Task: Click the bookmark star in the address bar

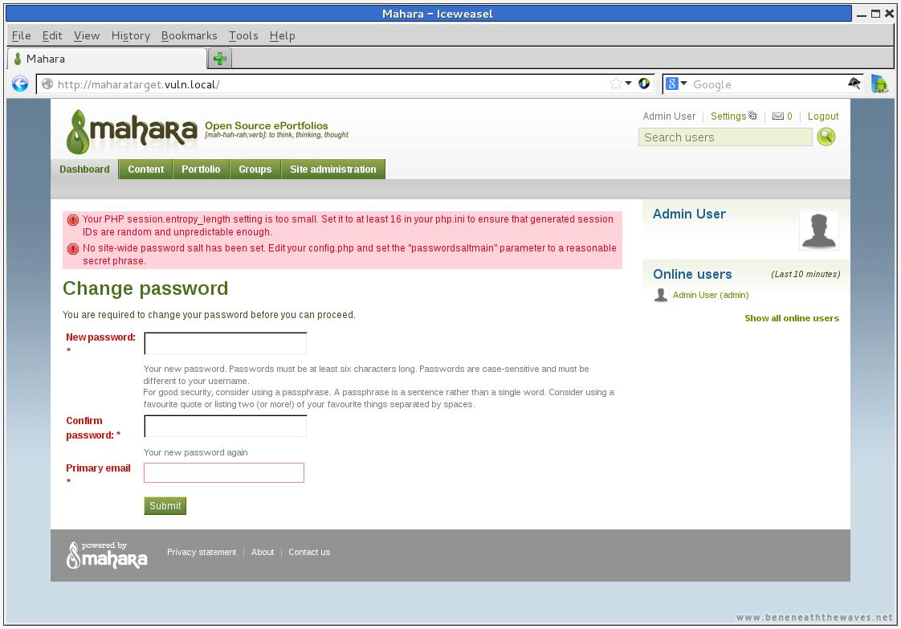Action: (615, 84)
